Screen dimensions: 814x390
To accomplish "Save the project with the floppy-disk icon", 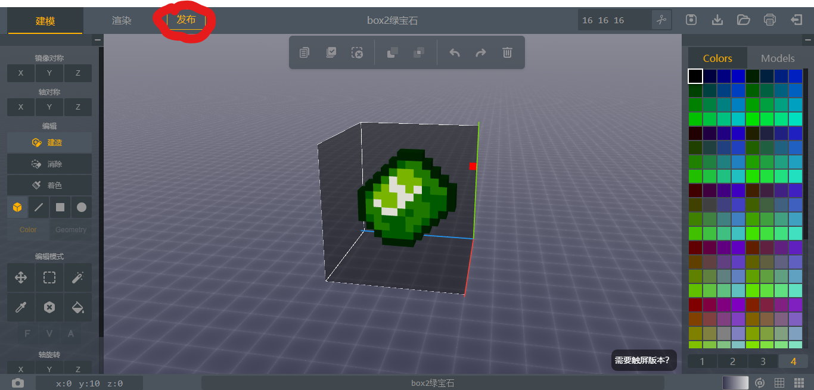I will coord(691,20).
